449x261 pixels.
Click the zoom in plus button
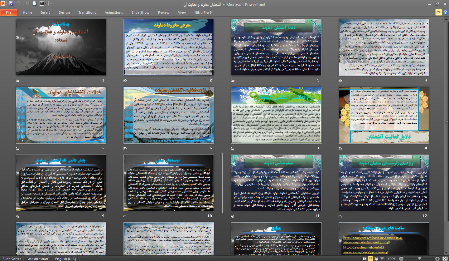[438, 259]
